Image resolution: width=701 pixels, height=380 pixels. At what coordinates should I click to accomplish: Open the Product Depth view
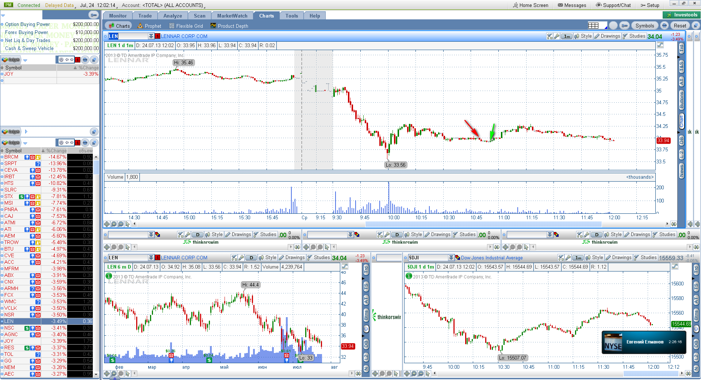tap(229, 26)
